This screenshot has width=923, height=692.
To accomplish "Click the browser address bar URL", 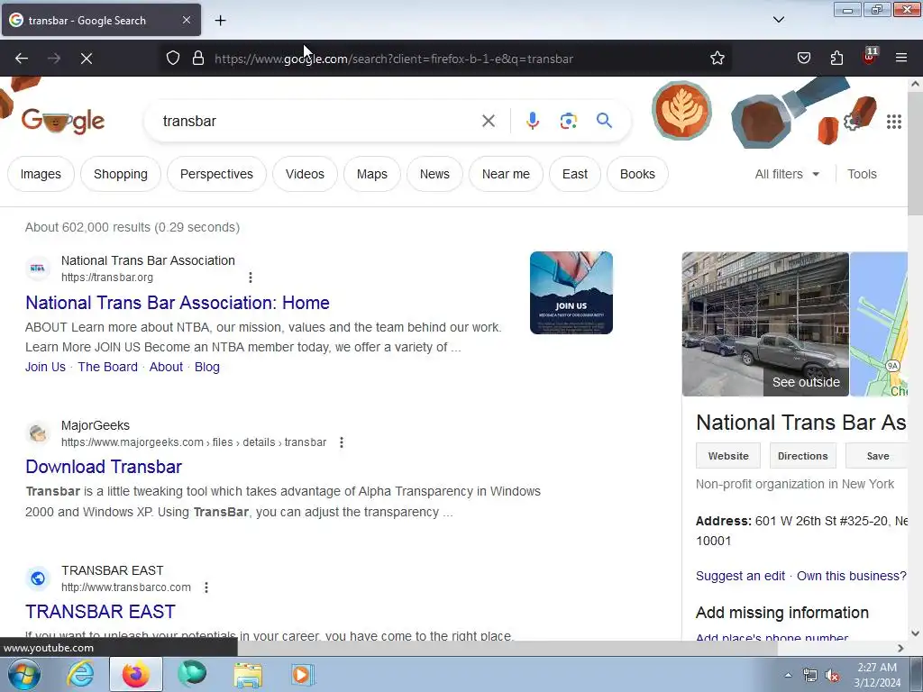I will (393, 59).
